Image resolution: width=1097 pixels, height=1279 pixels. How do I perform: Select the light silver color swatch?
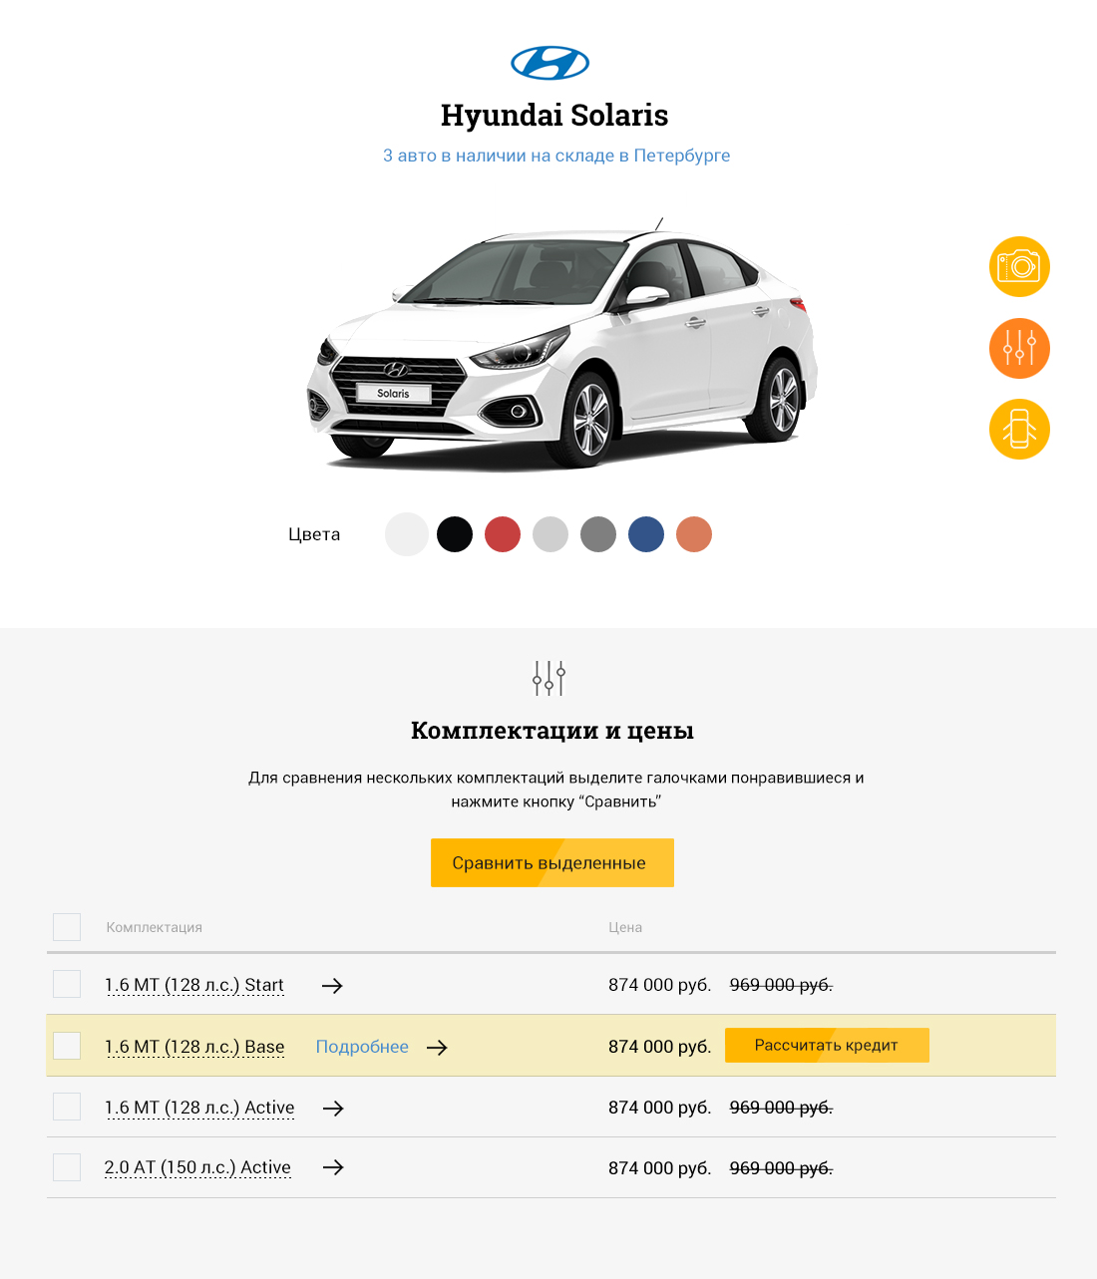pos(550,534)
